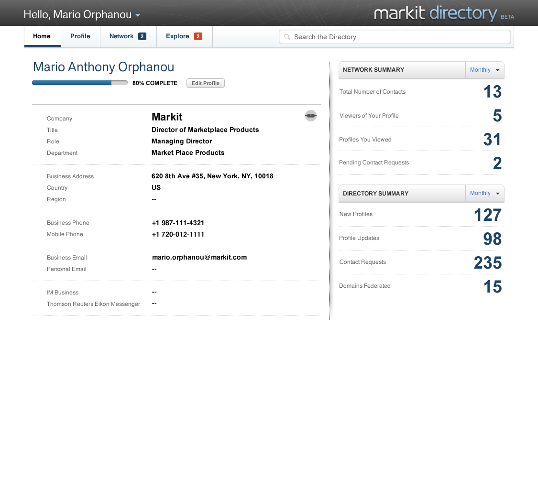Click the Market Place Products department
Viewport: 538px width, 478px height.
pyautogui.click(x=188, y=153)
